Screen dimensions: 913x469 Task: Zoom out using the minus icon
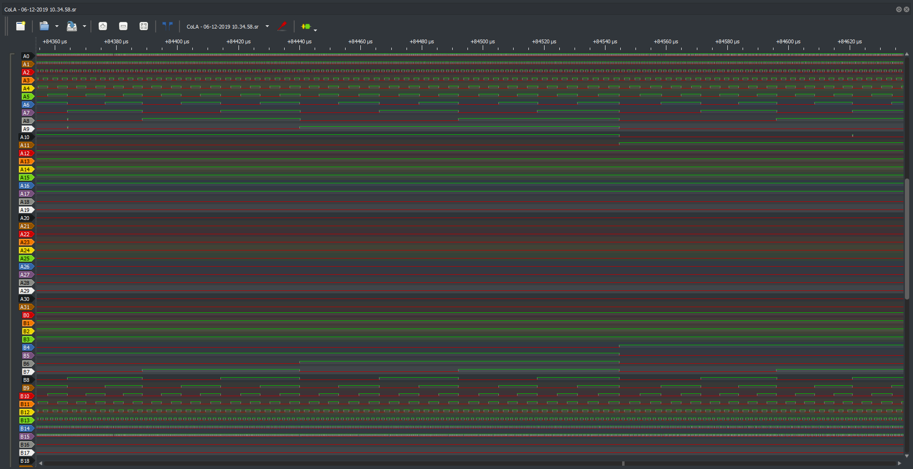pos(123,26)
